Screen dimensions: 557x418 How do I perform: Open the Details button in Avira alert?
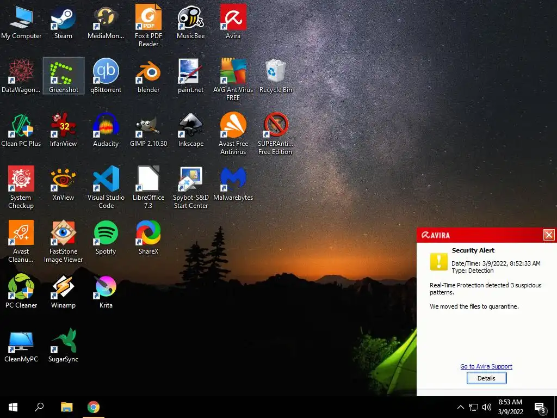coord(486,378)
